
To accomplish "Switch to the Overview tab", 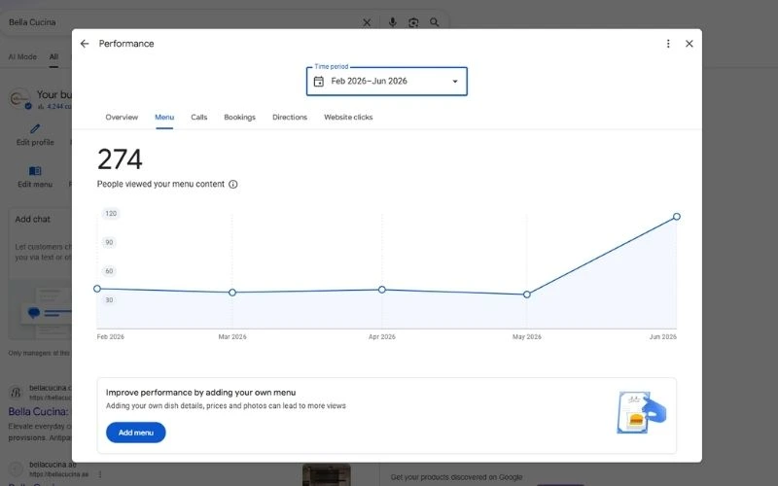I will [122, 117].
